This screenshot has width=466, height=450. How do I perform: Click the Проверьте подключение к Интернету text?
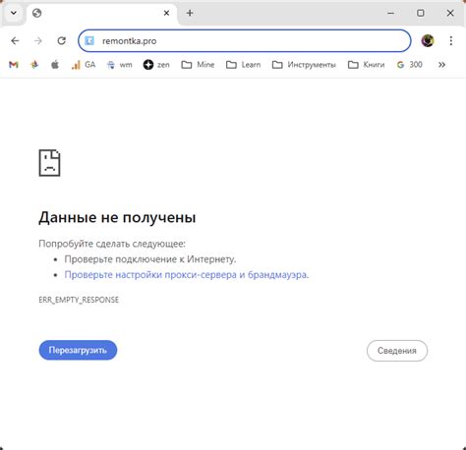point(150,259)
